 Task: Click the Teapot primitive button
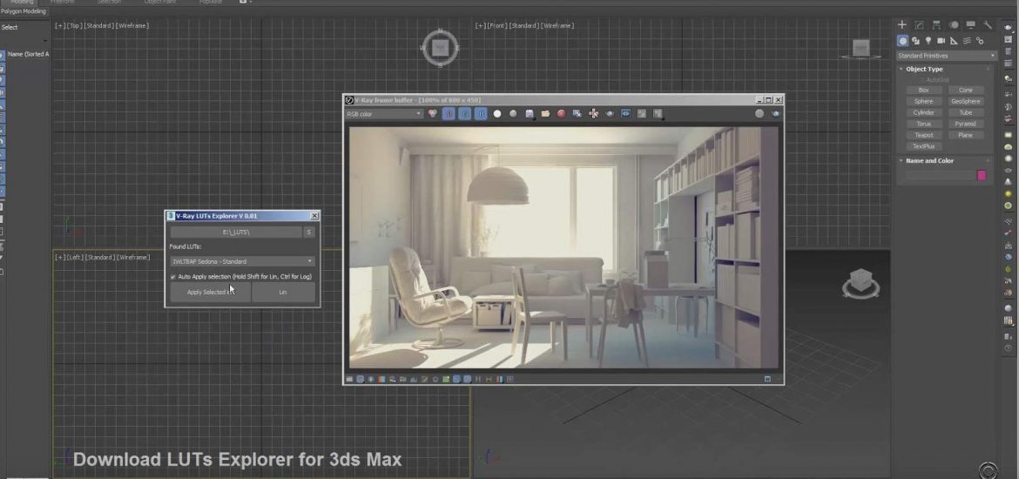point(924,135)
